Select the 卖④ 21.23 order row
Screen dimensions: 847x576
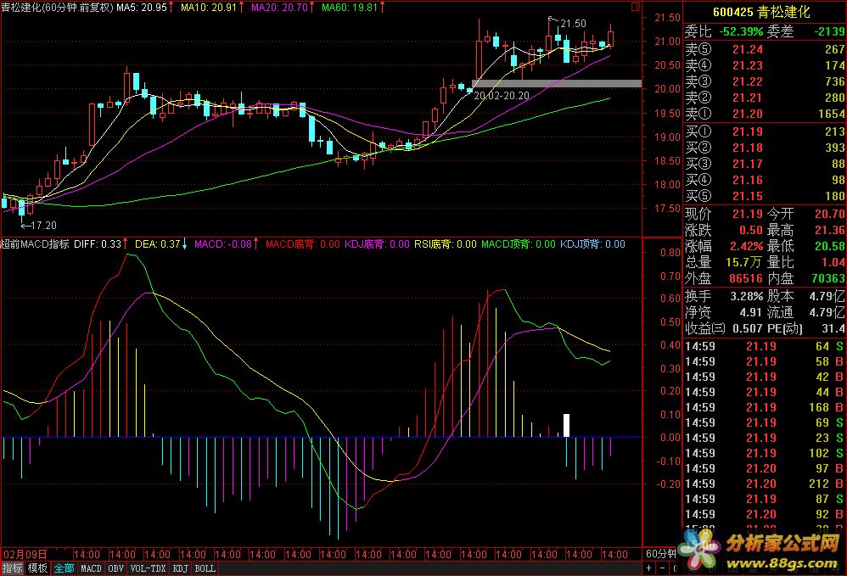(765, 65)
